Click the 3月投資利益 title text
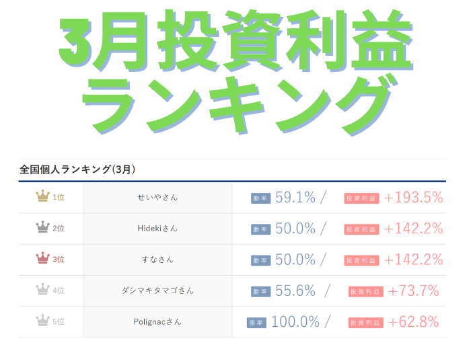The height and width of the screenshot is (353, 471). click(x=232, y=42)
